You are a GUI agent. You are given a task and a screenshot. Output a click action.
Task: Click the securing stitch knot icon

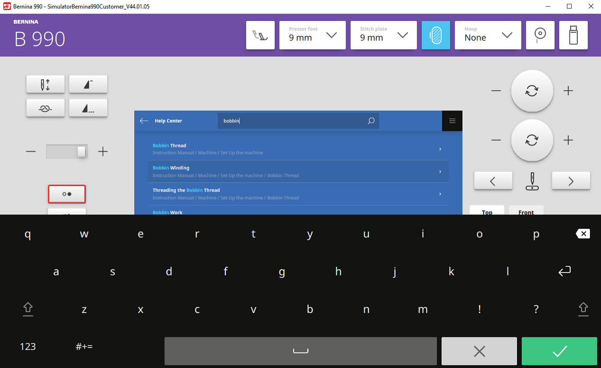tap(45, 108)
